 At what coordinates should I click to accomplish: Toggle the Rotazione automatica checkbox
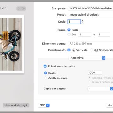(45, 66)
